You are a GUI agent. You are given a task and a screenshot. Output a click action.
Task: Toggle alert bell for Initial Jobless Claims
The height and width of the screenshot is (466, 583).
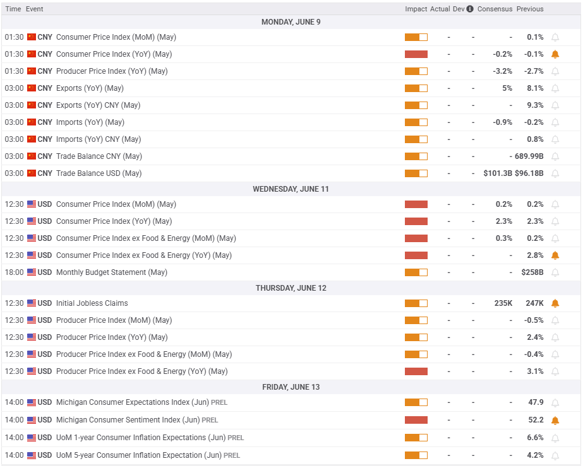coord(555,303)
